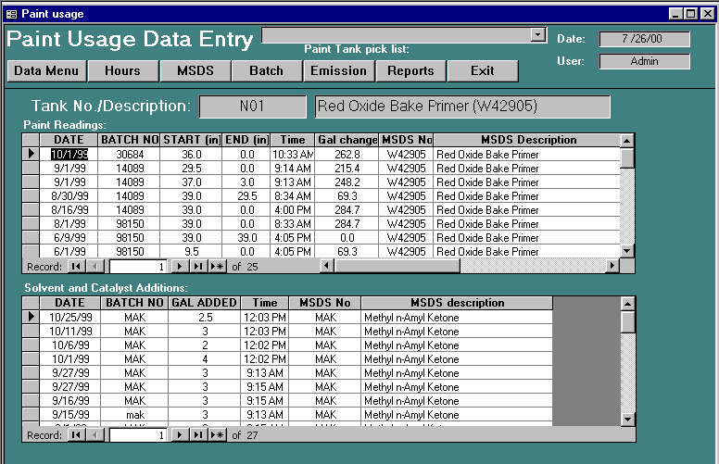
Task: Click the 4:00 PM time cell on 8/16/99 row
Action: coord(293,210)
